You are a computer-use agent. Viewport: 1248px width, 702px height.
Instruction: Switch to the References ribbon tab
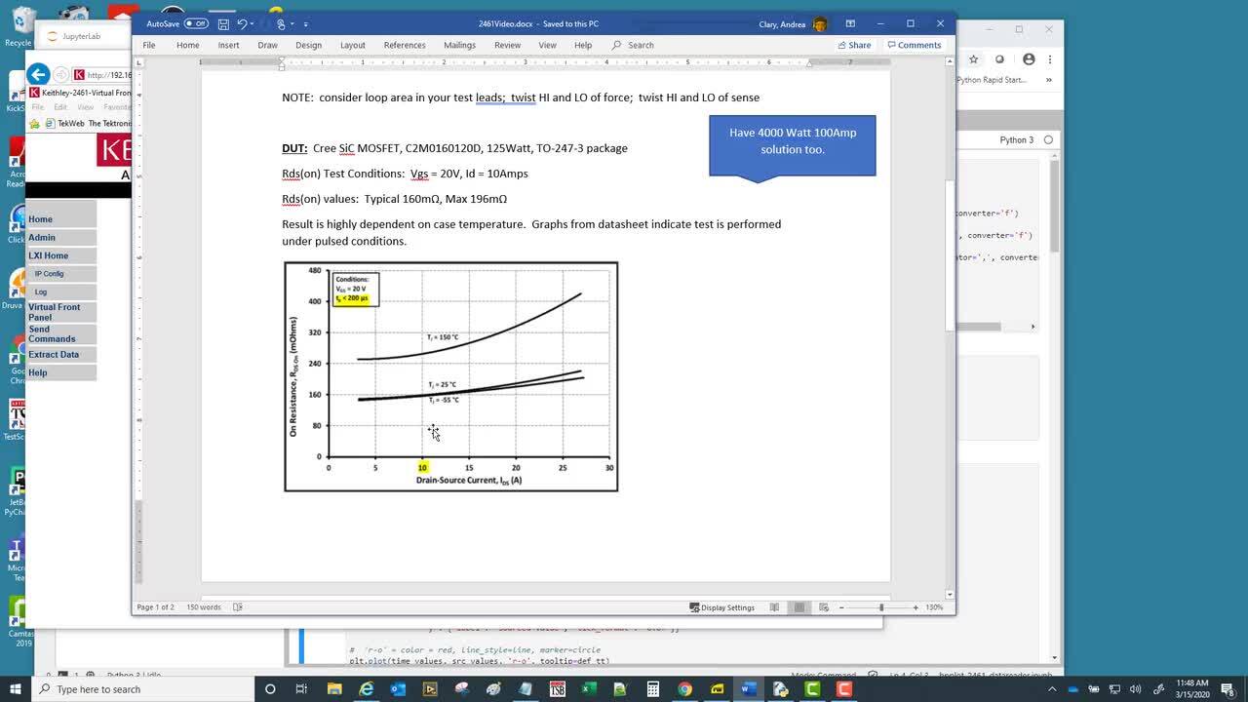405,45
